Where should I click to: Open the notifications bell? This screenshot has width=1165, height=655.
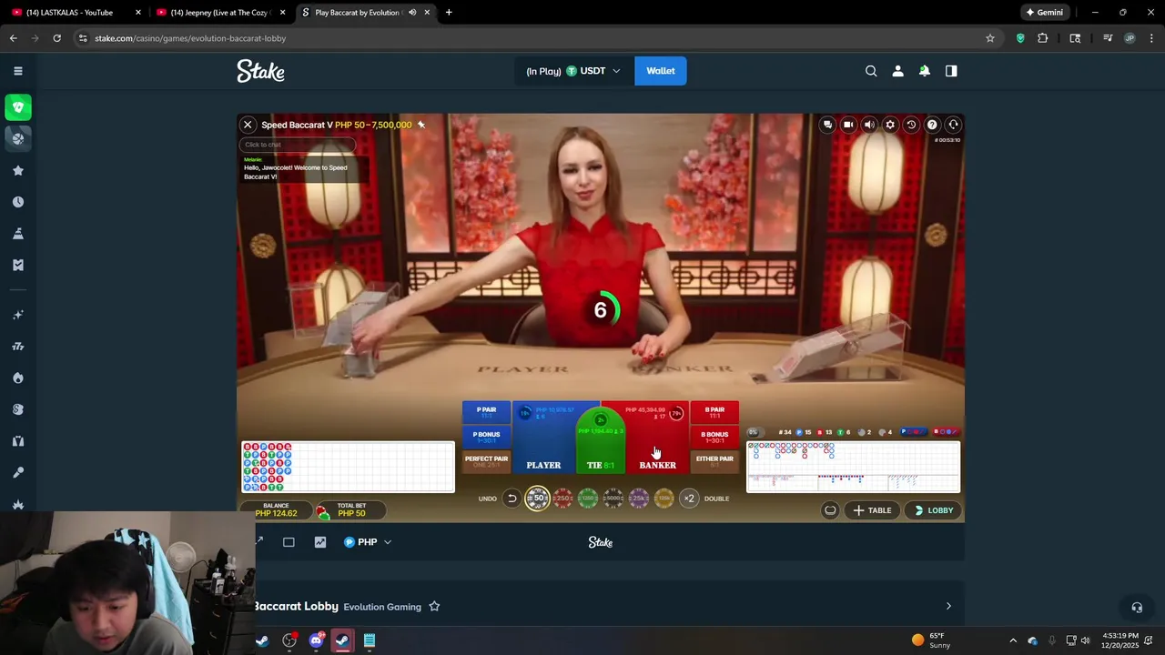[x=925, y=71]
